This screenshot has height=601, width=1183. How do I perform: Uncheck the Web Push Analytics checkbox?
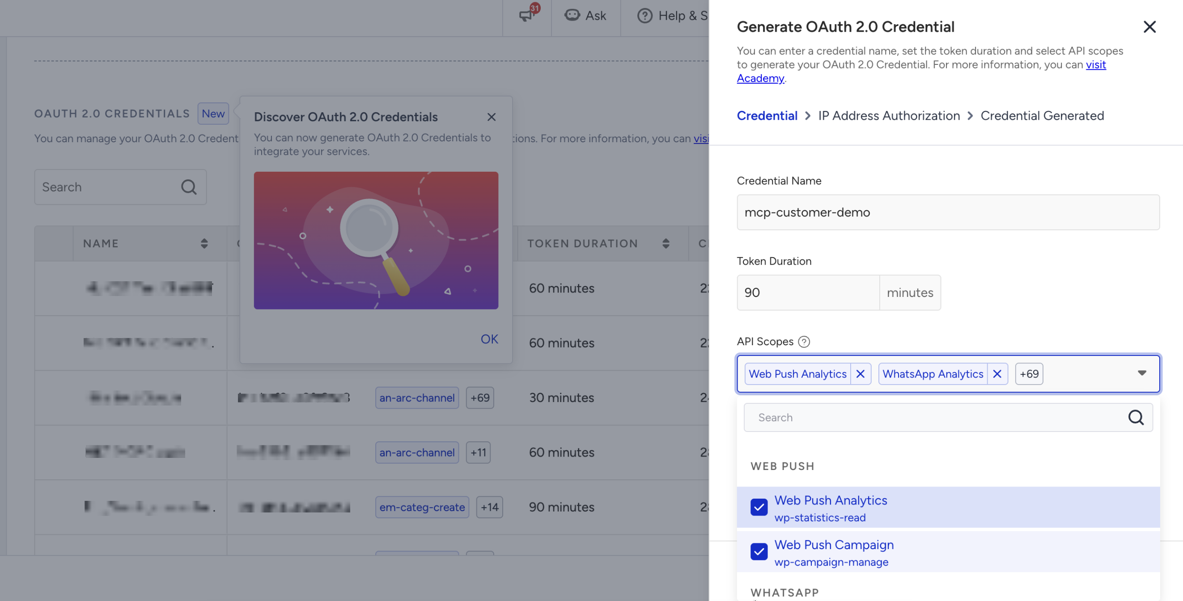[x=759, y=508]
